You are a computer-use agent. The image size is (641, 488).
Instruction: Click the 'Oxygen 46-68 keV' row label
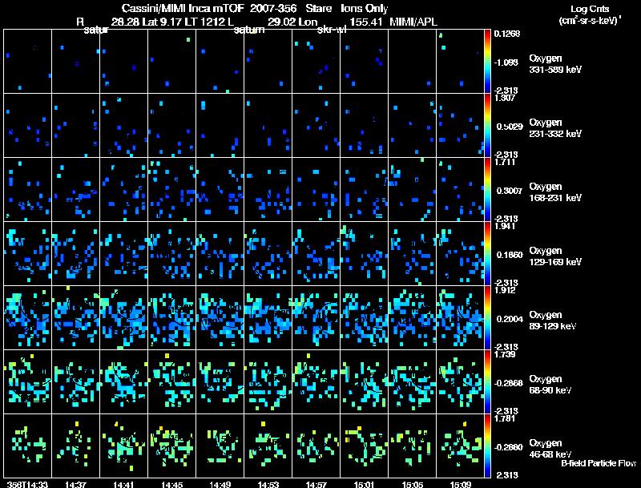click(x=550, y=449)
